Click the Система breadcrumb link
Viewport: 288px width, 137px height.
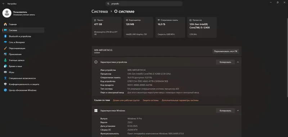(x=100, y=12)
